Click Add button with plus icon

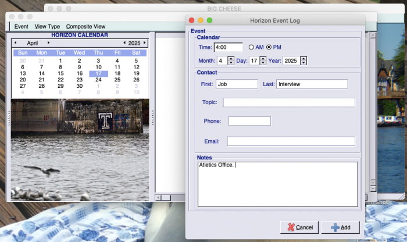point(340,227)
